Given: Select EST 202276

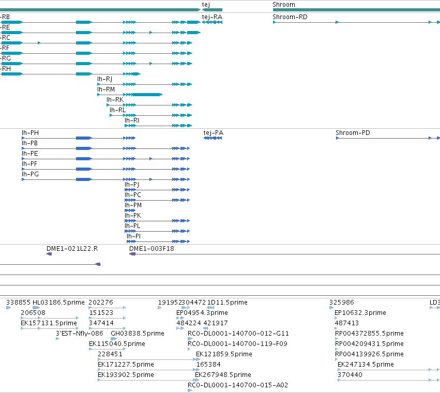Looking at the screenshot, I should [101, 303].
